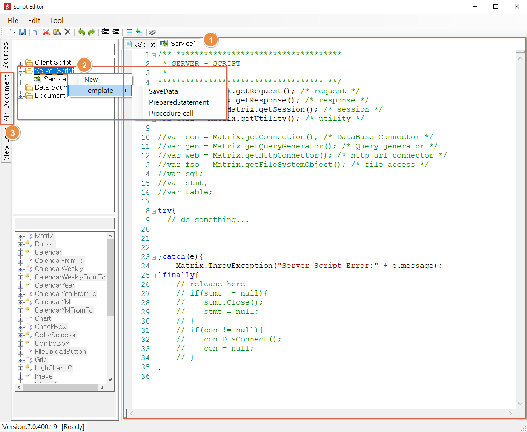Click the search field above the source tree
This screenshot has width=527, height=432.
click(x=64, y=49)
